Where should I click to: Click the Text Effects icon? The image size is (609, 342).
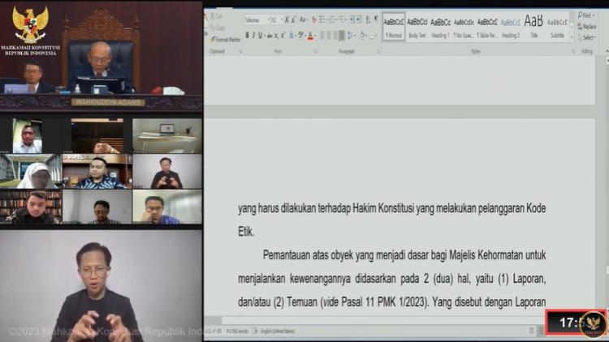coord(292,36)
